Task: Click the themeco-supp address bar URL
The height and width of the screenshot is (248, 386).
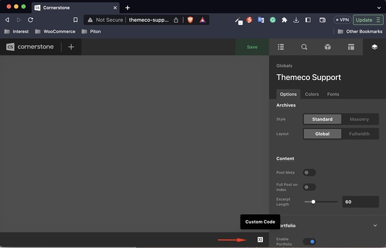Action: [x=149, y=20]
